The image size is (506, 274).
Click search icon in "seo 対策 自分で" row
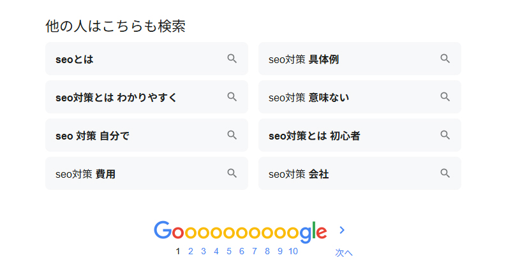[232, 135]
